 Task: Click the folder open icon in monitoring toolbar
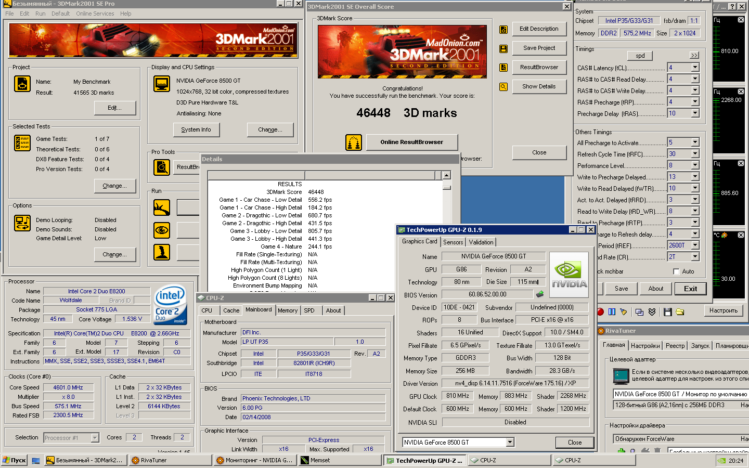pos(680,311)
